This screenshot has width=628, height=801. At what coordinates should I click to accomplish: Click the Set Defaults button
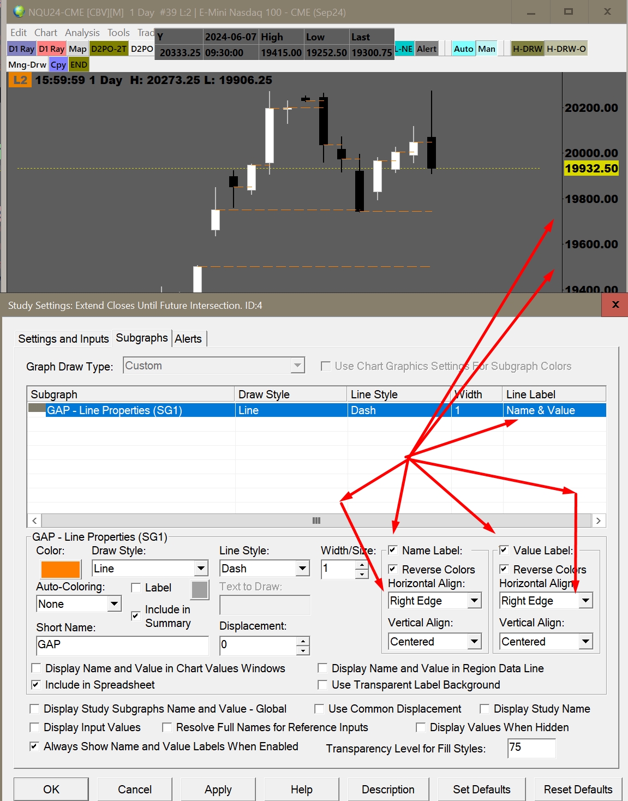point(482,790)
